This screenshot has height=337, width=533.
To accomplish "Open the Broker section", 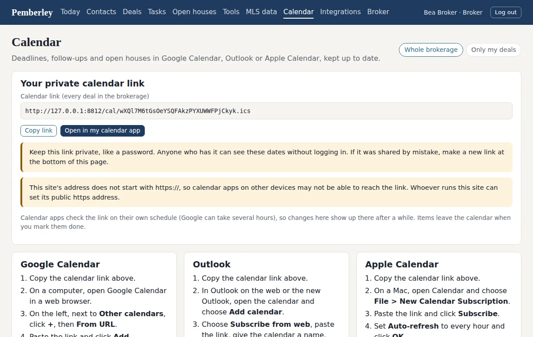I will point(378,12).
